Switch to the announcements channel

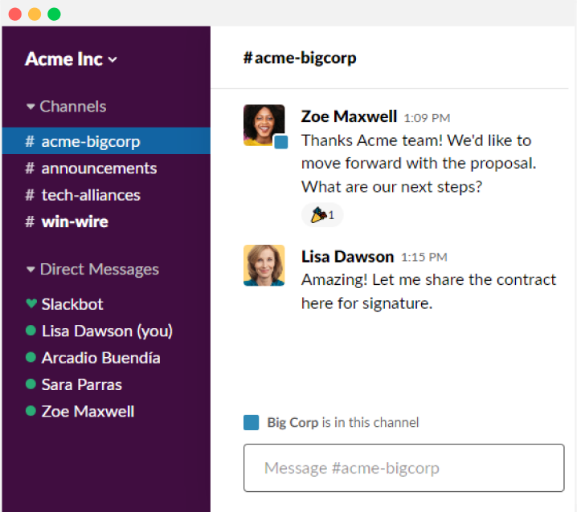pyautogui.click(x=98, y=169)
